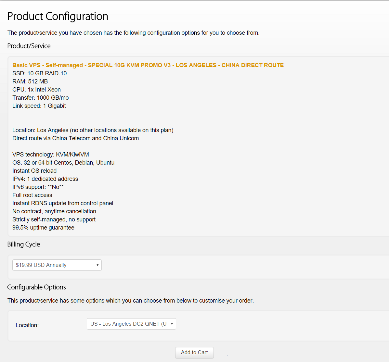Click the Add to Cart button

tap(194, 352)
